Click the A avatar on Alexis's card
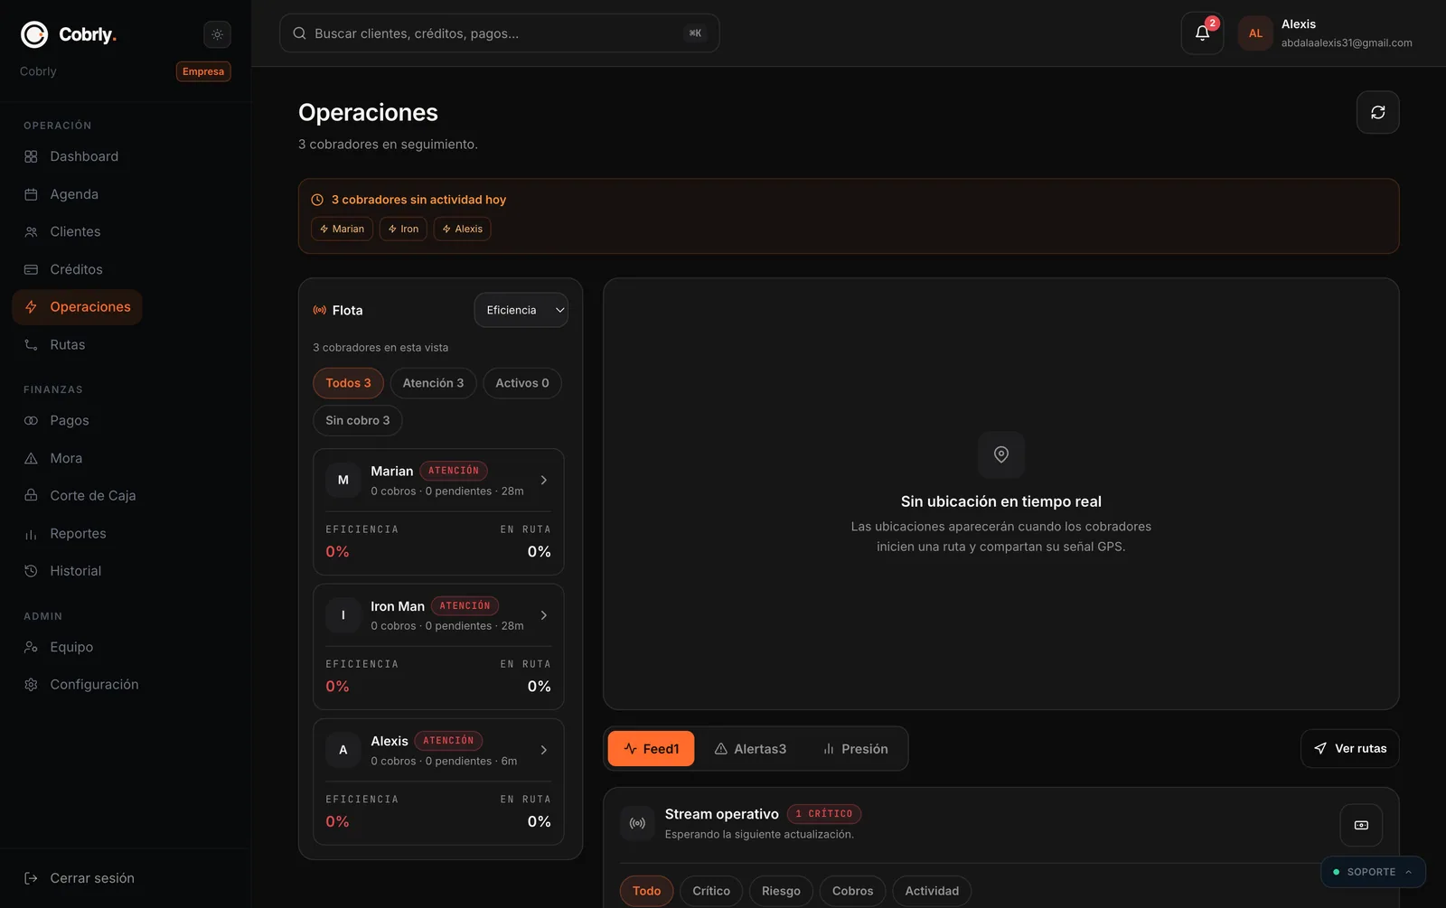Viewport: 1446px width, 908px height. [x=343, y=750]
